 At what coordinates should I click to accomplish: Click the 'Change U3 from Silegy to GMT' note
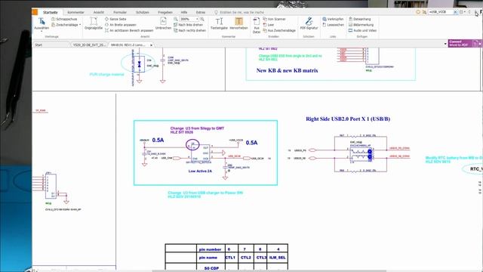(x=197, y=128)
